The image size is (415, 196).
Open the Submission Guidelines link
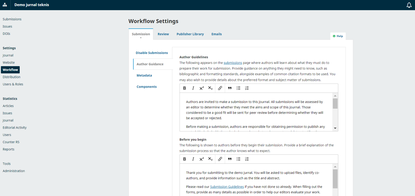227,187
